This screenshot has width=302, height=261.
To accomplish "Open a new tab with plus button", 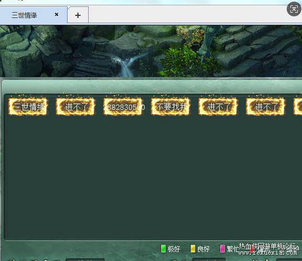I will 78,15.
